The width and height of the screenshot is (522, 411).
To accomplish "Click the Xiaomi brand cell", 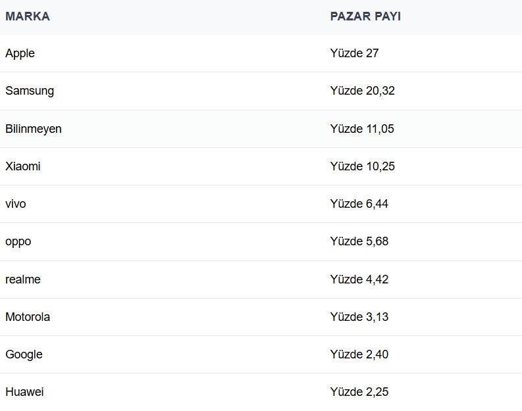I will tap(23, 166).
